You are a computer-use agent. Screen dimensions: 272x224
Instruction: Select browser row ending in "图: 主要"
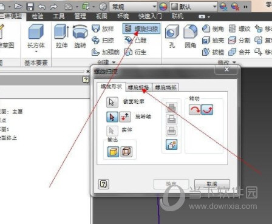tap(12, 112)
